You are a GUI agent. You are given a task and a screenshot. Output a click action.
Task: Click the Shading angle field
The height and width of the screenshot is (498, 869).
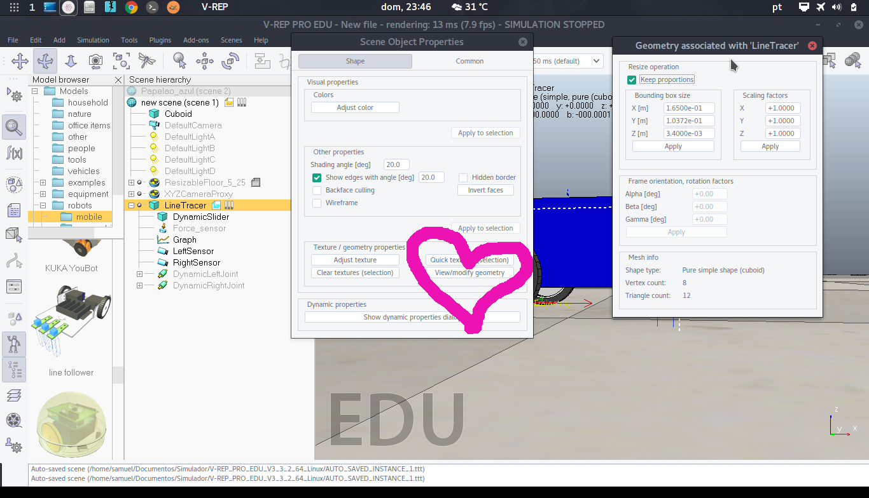(397, 165)
